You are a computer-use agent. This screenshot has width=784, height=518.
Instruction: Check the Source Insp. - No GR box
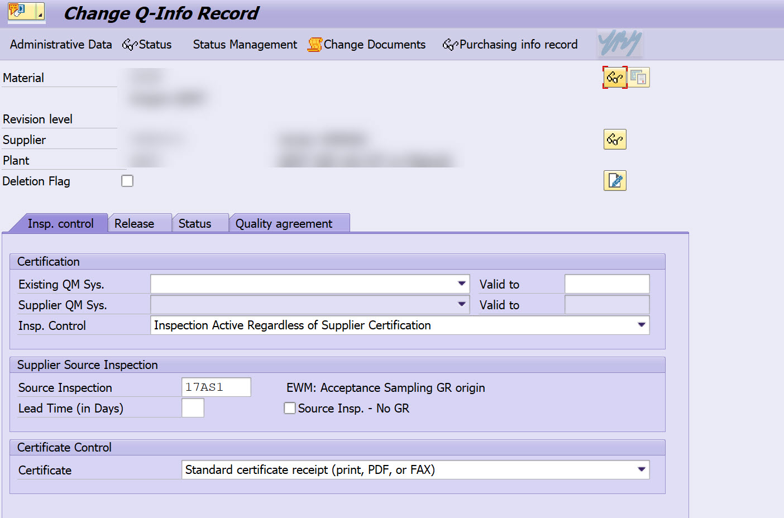tap(289, 408)
